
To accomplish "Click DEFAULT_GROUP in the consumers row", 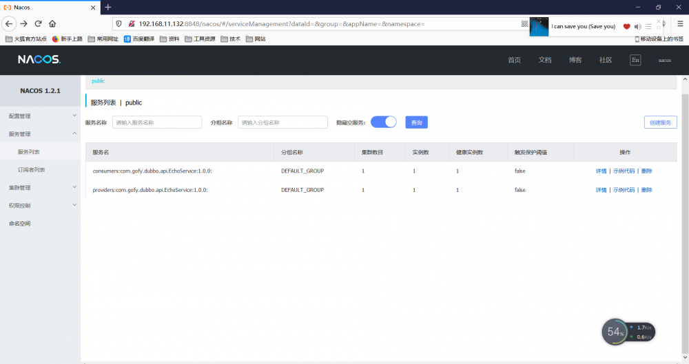I will 302,171.
